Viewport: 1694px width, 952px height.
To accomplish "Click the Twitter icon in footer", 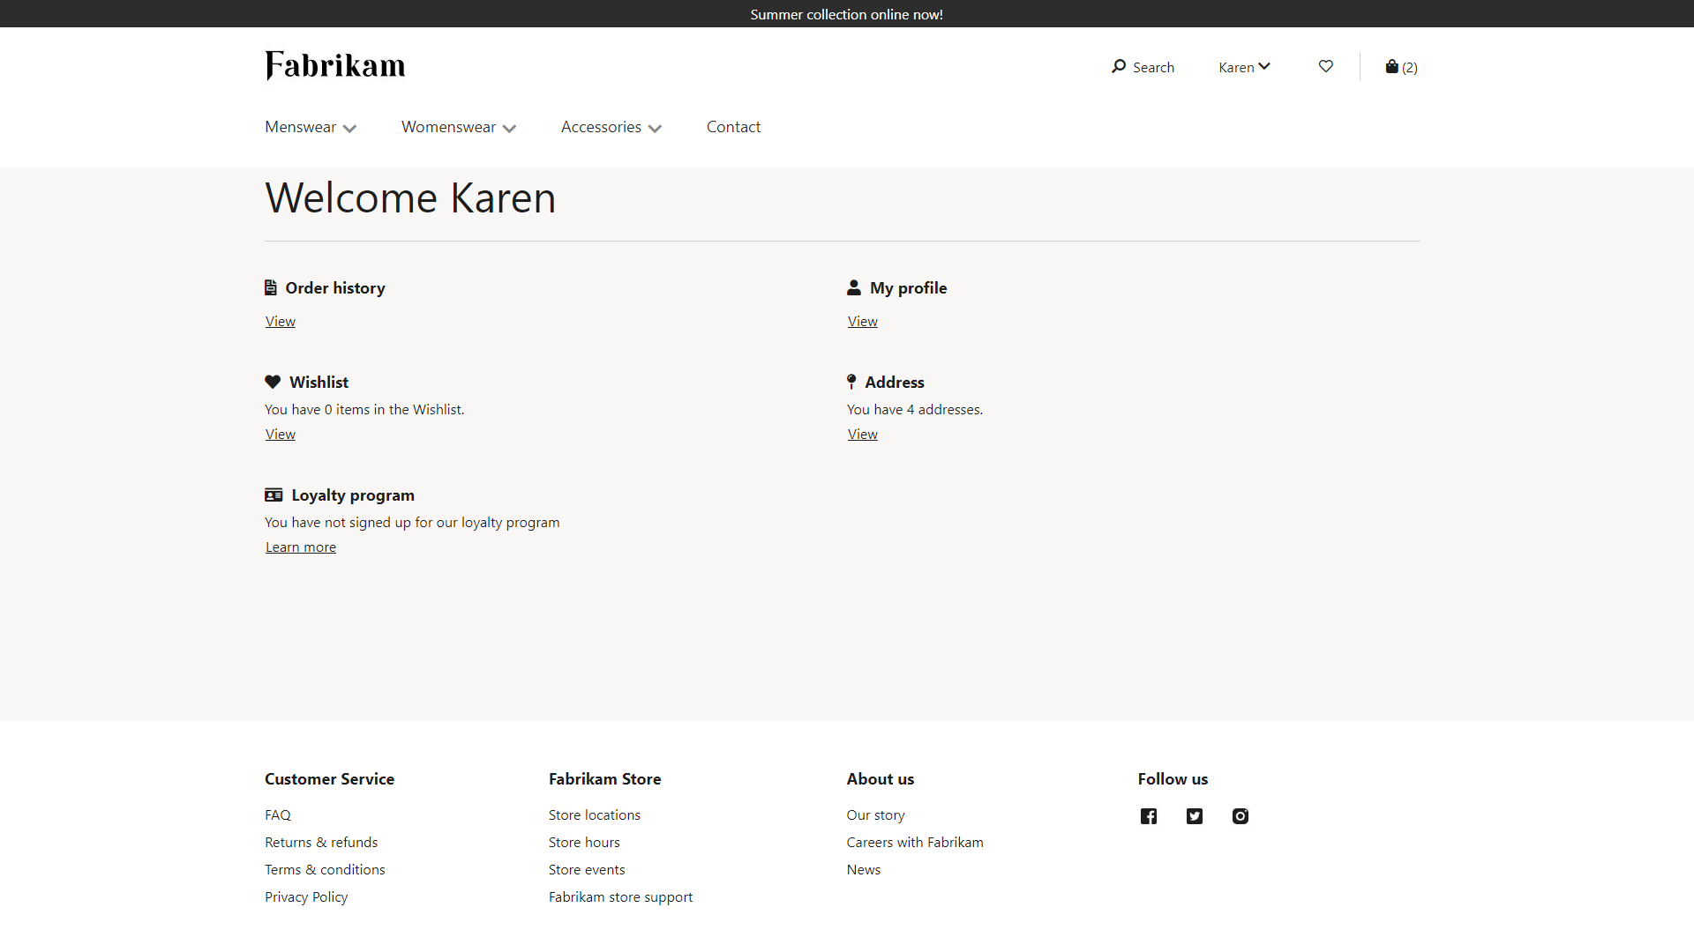I will point(1195,814).
